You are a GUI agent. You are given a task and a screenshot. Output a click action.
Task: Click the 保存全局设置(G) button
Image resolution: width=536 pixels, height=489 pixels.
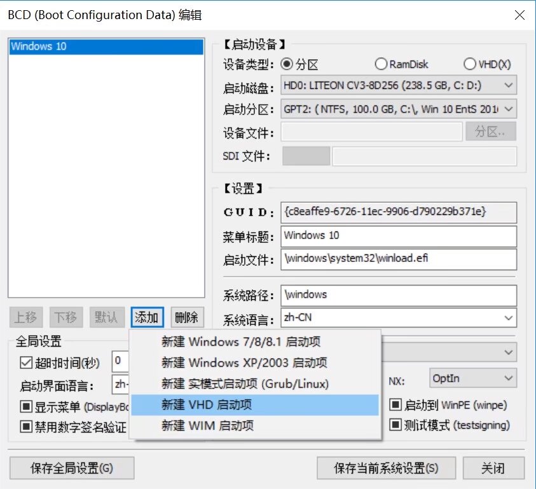(72, 468)
